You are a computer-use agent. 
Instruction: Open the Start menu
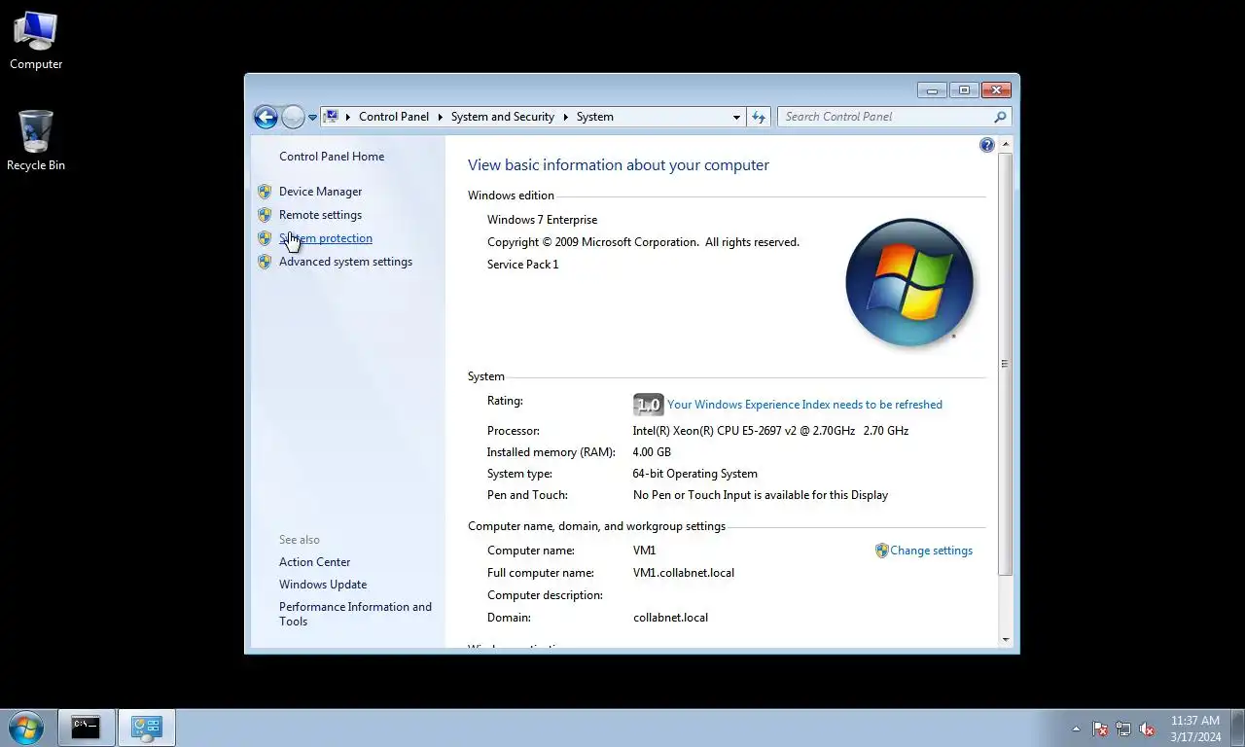25,728
